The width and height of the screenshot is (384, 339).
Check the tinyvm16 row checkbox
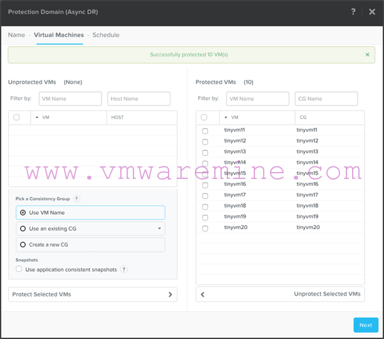click(x=205, y=185)
